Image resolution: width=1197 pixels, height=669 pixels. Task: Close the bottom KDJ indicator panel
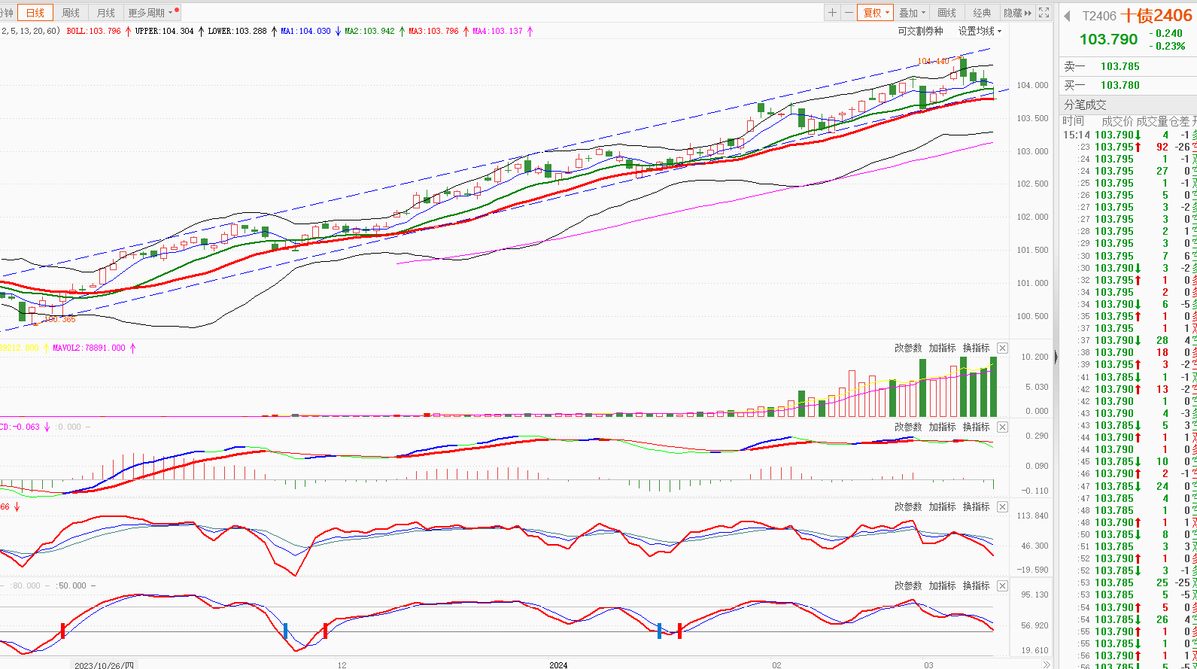pos(1002,585)
